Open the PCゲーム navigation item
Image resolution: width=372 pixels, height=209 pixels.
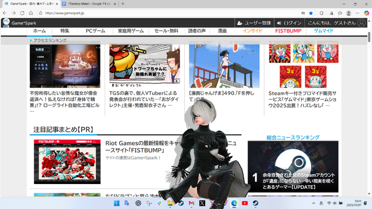pyautogui.click(x=95, y=31)
